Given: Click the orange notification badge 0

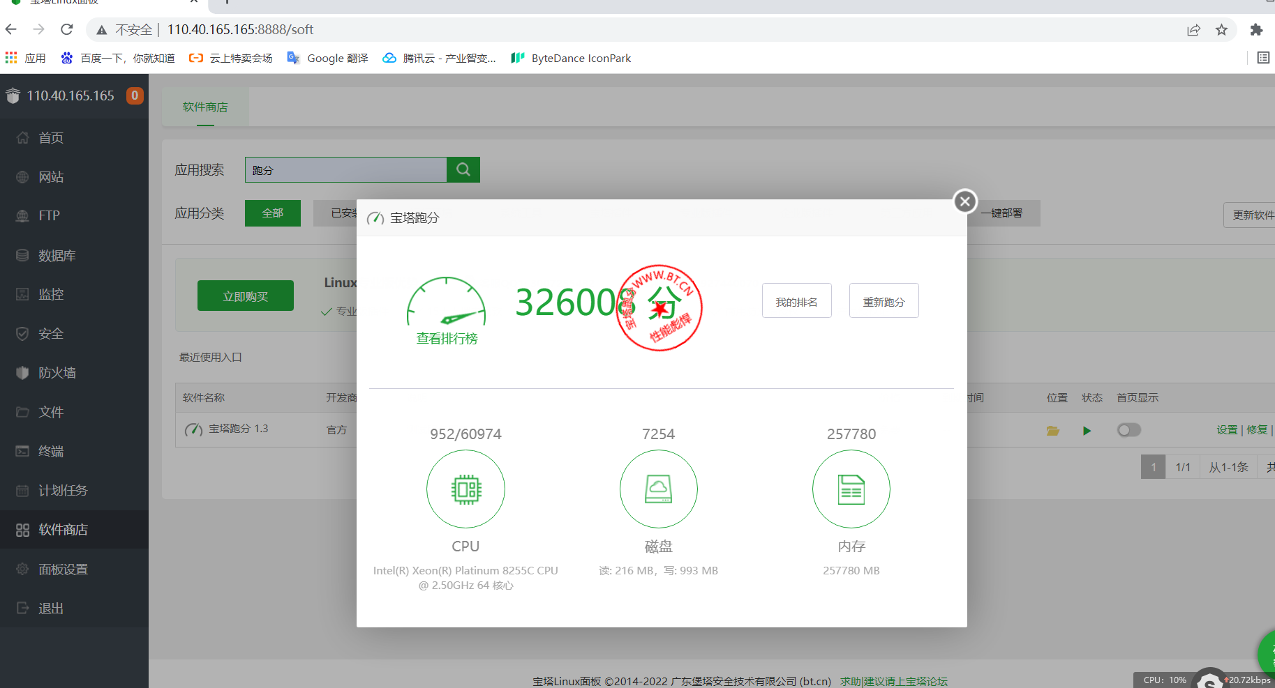Looking at the screenshot, I should [135, 95].
